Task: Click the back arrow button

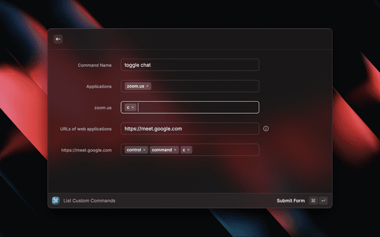Action: [x=58, y=39]
